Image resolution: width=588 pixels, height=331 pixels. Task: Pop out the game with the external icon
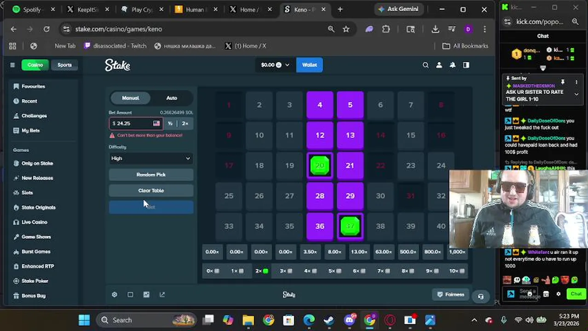pyautogui.click(x=162, y=295)
